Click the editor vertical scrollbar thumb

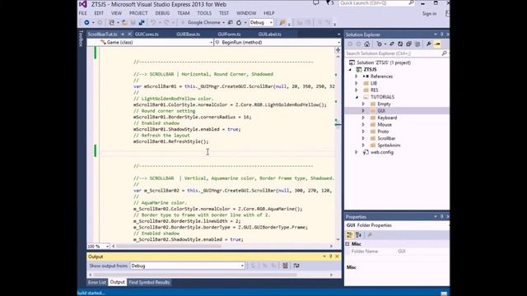tap(338, 124)
